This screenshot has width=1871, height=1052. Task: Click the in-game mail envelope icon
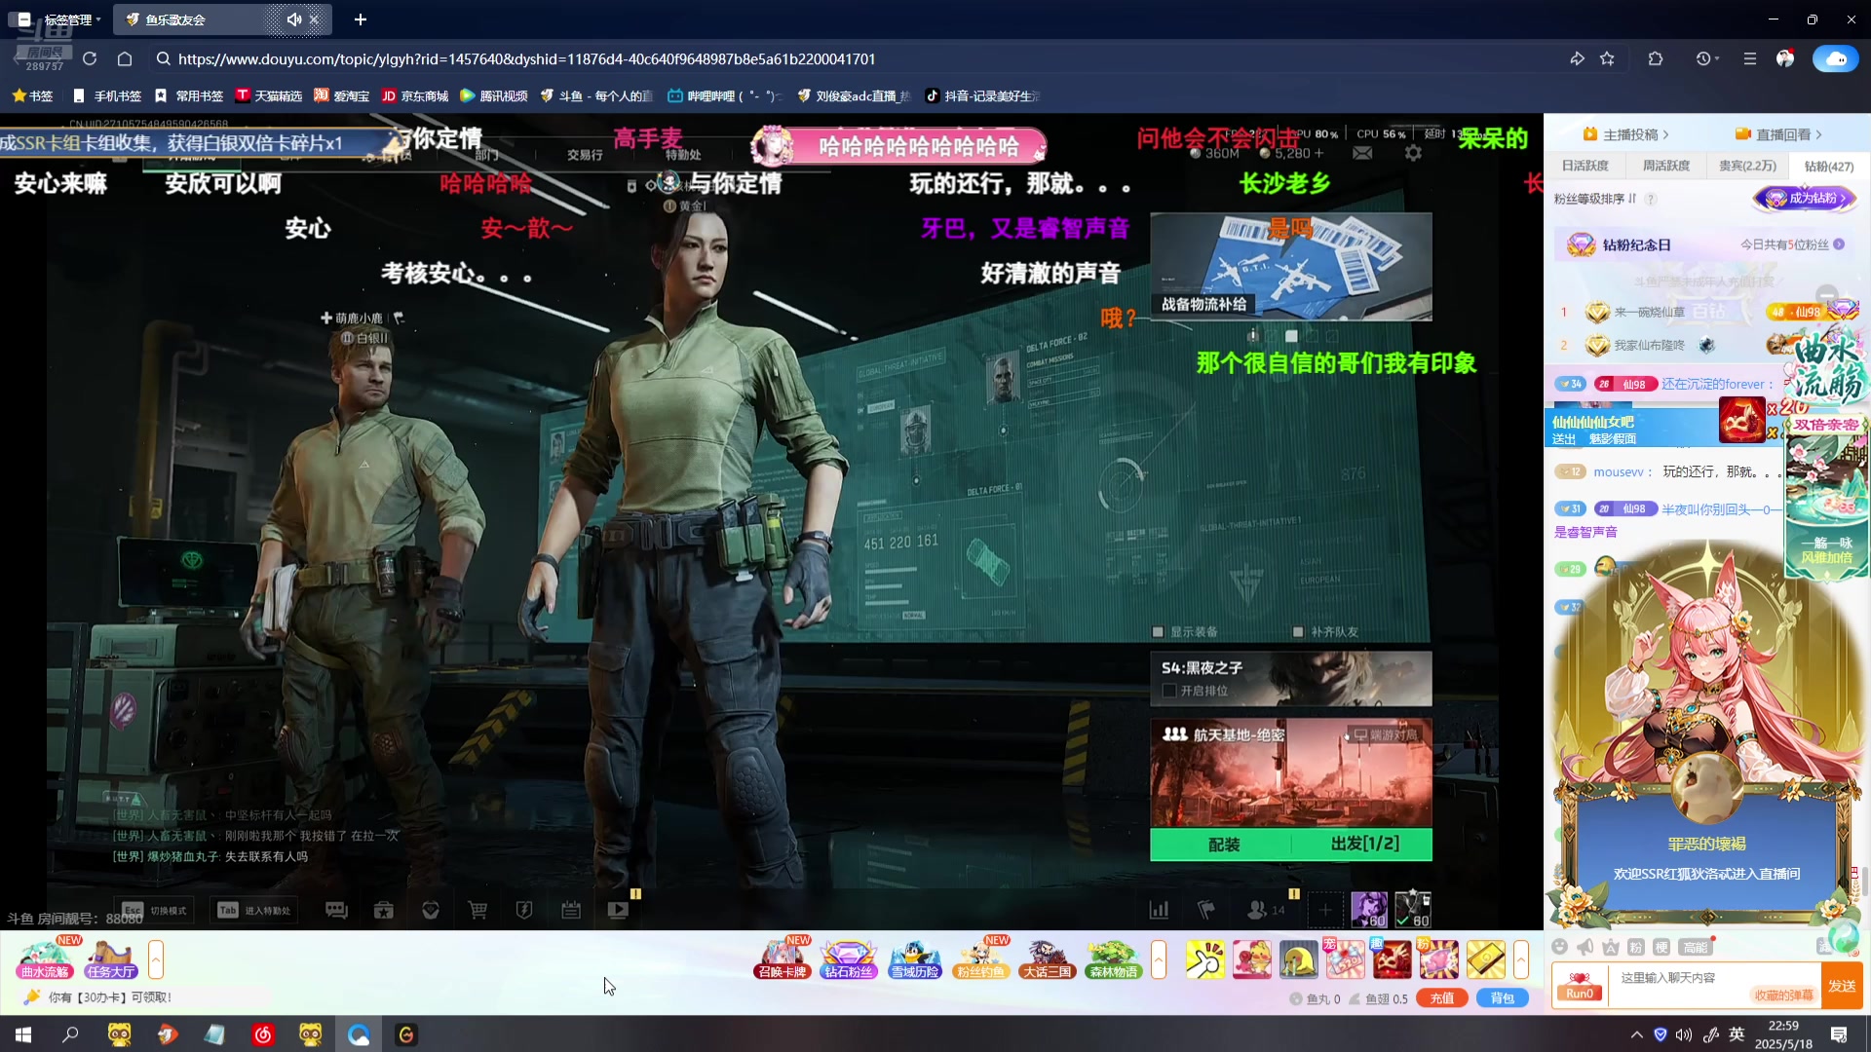pyautogui.click(x=1362, y=153)
